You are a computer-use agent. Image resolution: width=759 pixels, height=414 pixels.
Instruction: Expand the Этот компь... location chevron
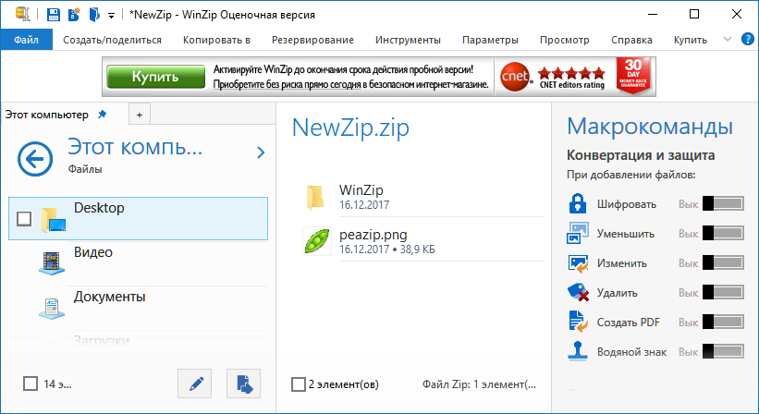click(x=261, y=152)
